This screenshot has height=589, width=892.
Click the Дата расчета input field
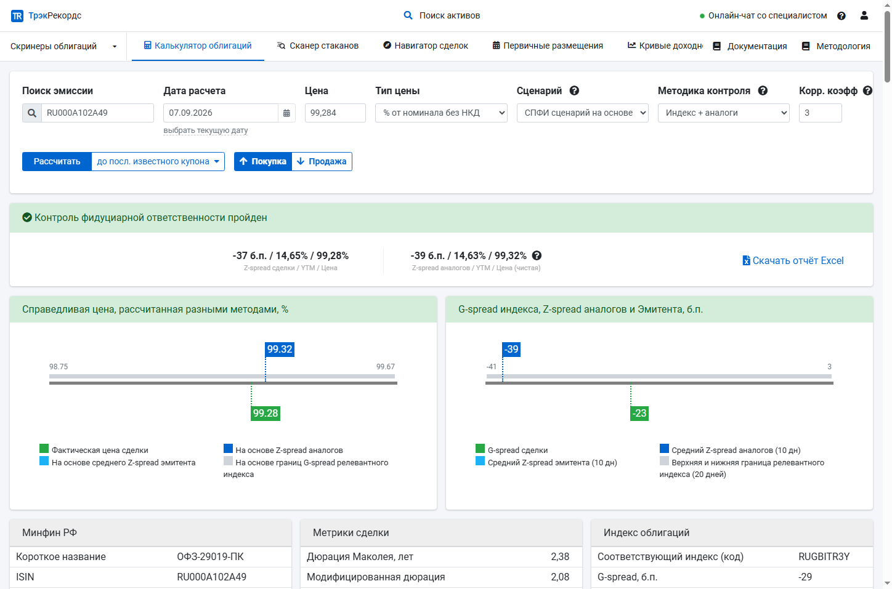pos(221,113)
